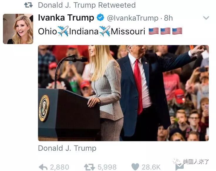This screenshot has width=216, height=171.
Task: Click the reply arrow icon
Action: (x=43, y=167)
